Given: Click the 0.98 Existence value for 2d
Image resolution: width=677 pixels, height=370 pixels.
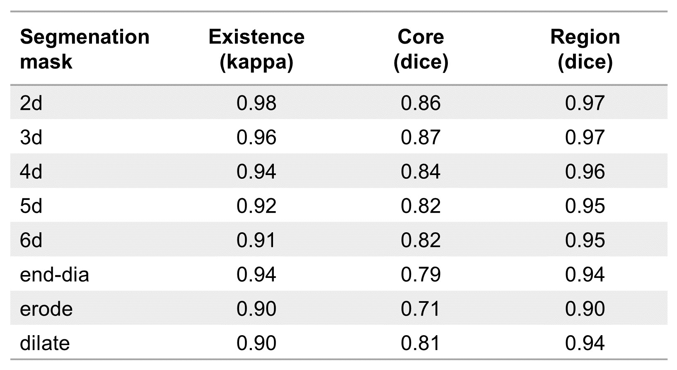Looking at the screenshot, I should pos(256,103).
